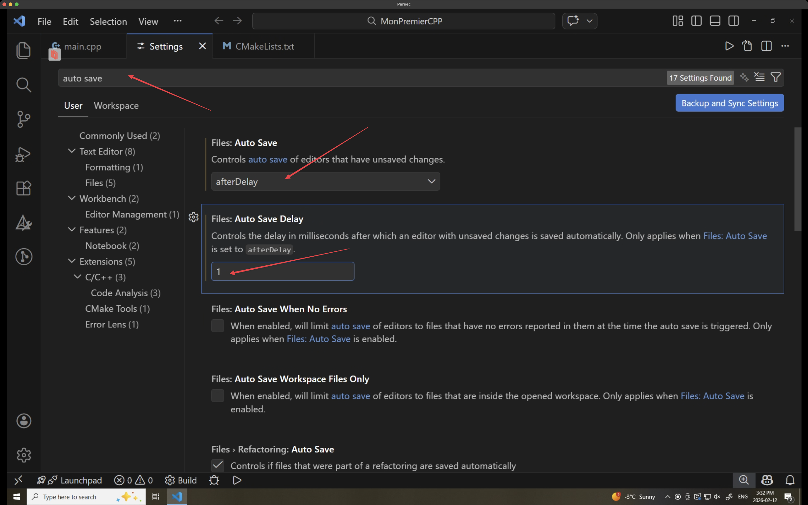
Task: Open the Copilot chat dropdown chevron
Action: click(589, 21)
